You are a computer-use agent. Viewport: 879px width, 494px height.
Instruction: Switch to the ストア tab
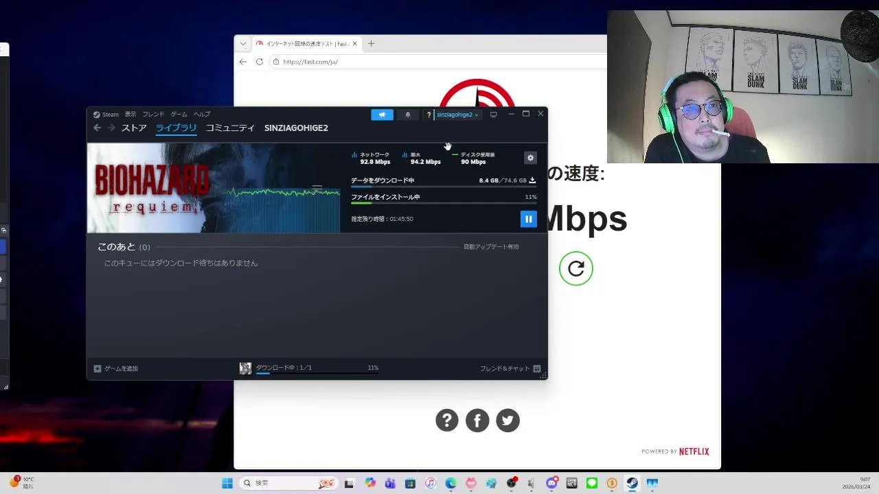[134, 128]
